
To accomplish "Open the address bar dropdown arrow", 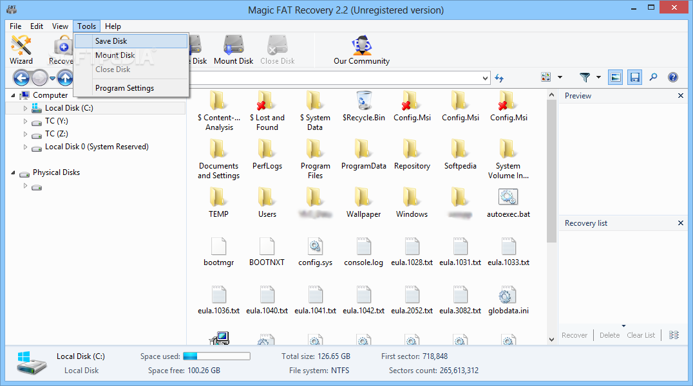I will (x=485, y=78).
